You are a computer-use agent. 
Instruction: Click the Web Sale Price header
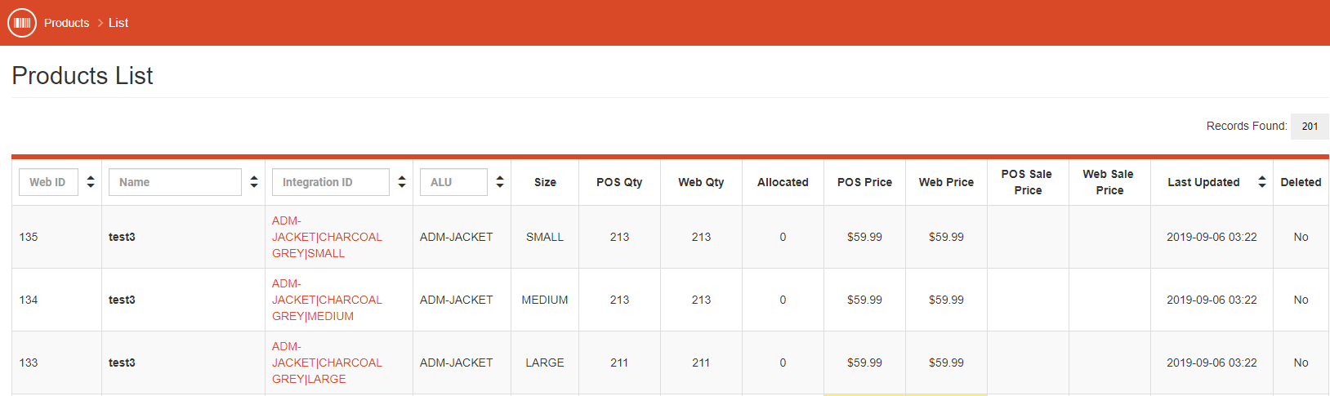tap(1109, 182)
